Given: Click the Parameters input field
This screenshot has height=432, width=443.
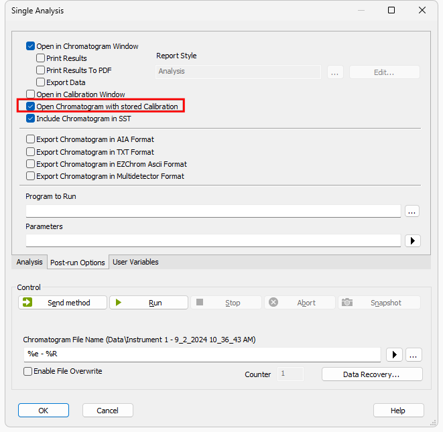Looking at the screenshot, I should (213, 240).
